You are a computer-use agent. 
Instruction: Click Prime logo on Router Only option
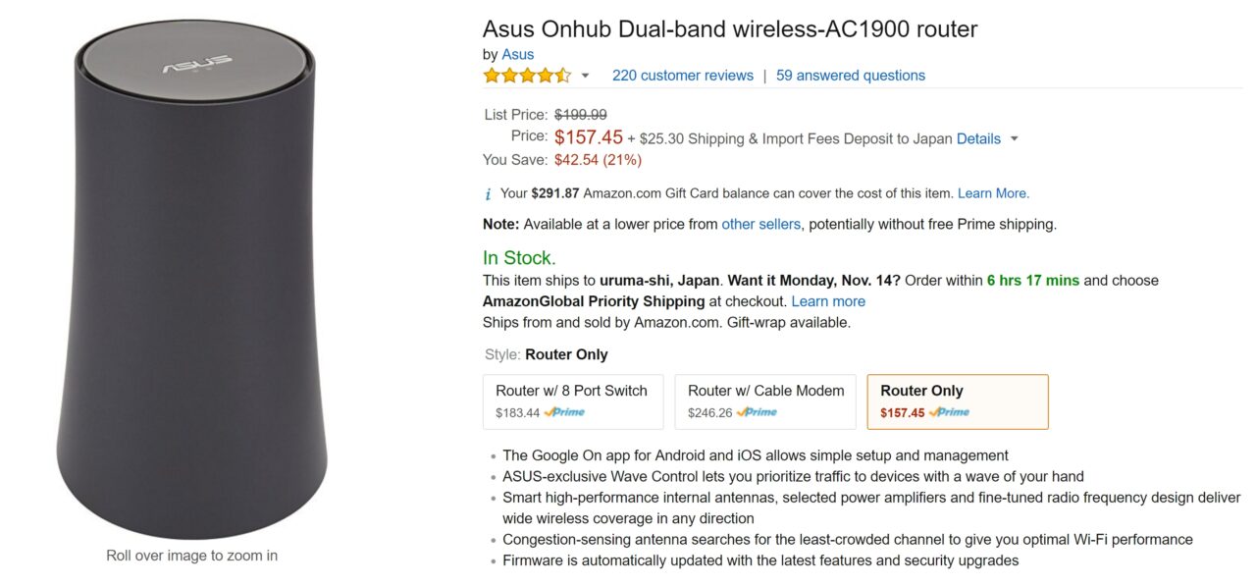tap(950, 412)
